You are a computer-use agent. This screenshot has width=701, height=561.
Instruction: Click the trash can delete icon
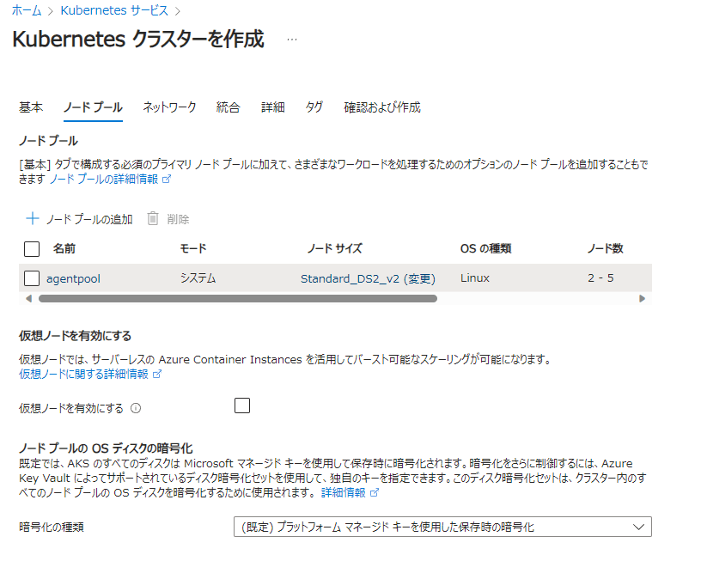coord(153,218)
